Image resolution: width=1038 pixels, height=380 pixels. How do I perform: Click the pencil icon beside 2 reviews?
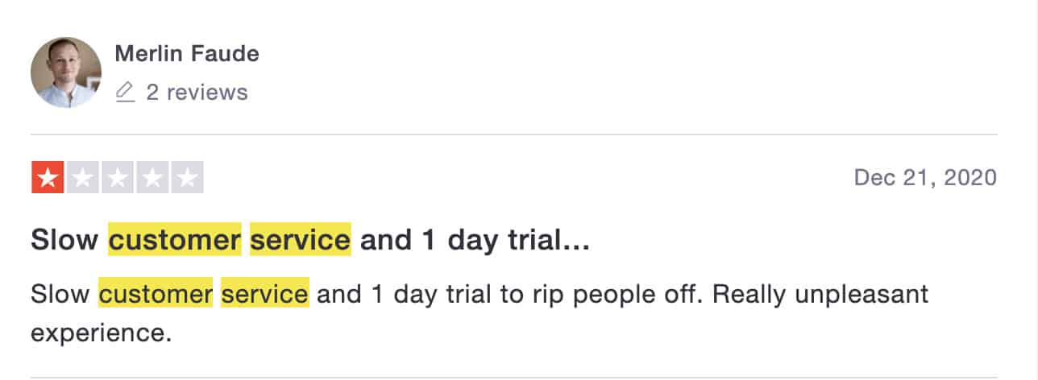point(125,93)
